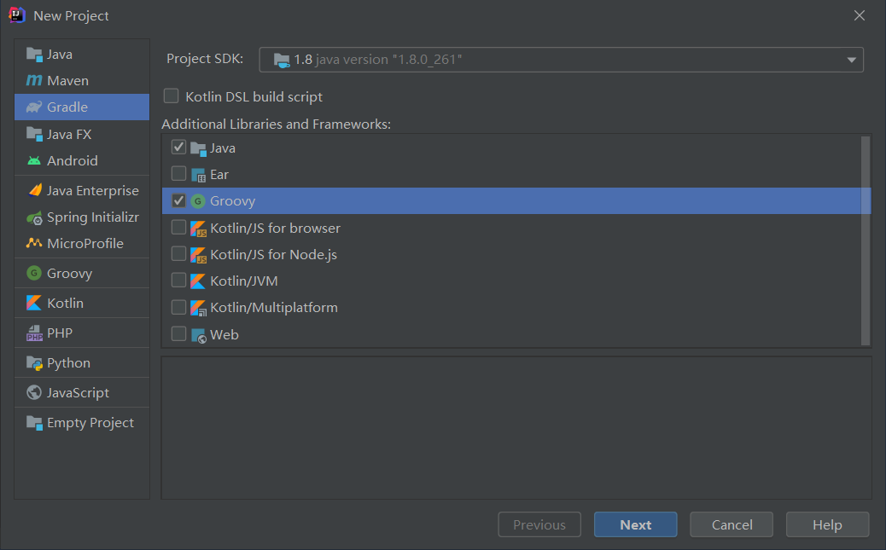Select 'Kotlin' label in sidebar

tap(66, 304)
